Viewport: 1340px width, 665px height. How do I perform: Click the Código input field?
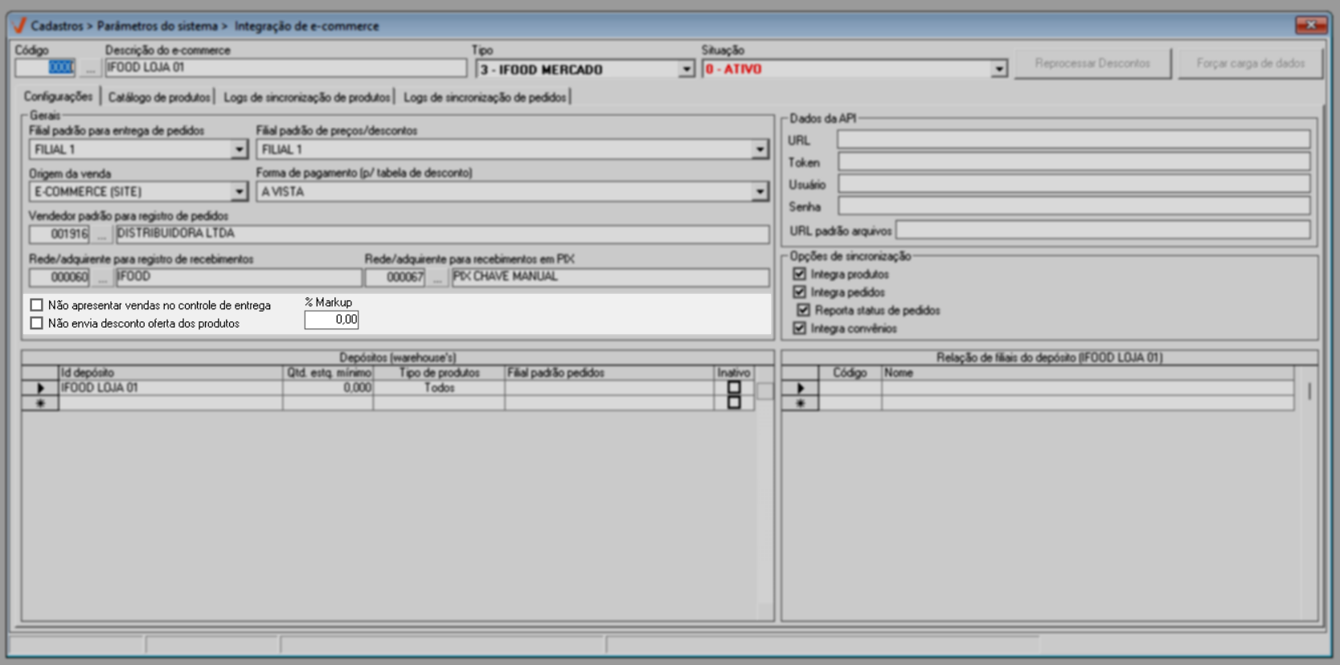46,68
